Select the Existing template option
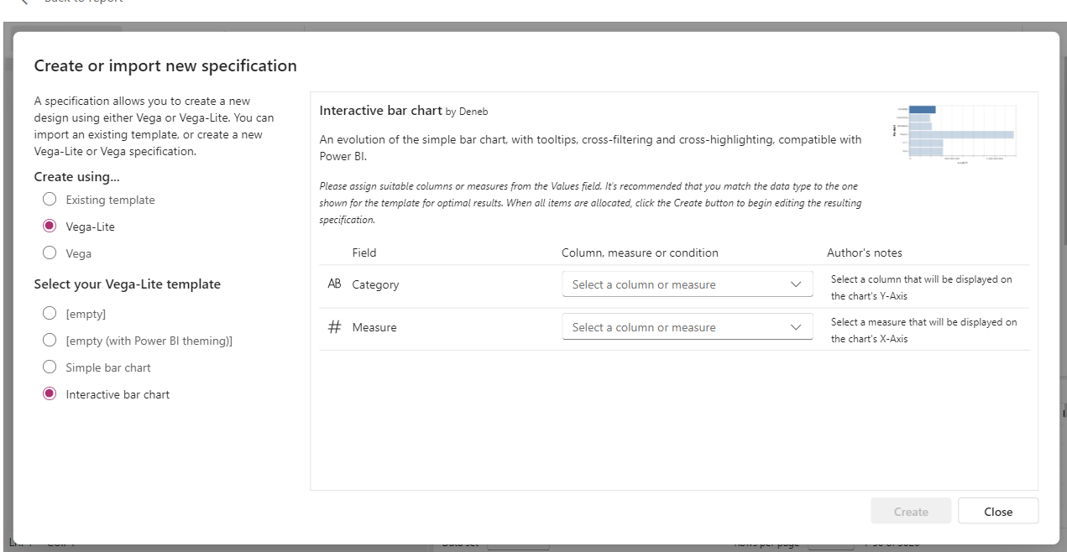Viewport: 1067px width, 552px height. (49, 199)
